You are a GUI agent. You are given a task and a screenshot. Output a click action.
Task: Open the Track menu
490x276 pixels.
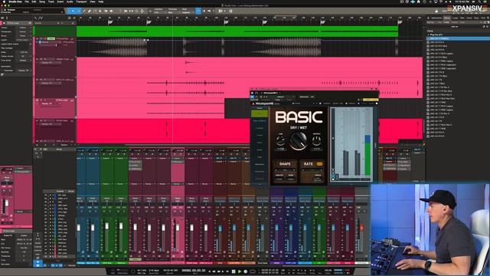pyautogui.click(x=51, y=2)
